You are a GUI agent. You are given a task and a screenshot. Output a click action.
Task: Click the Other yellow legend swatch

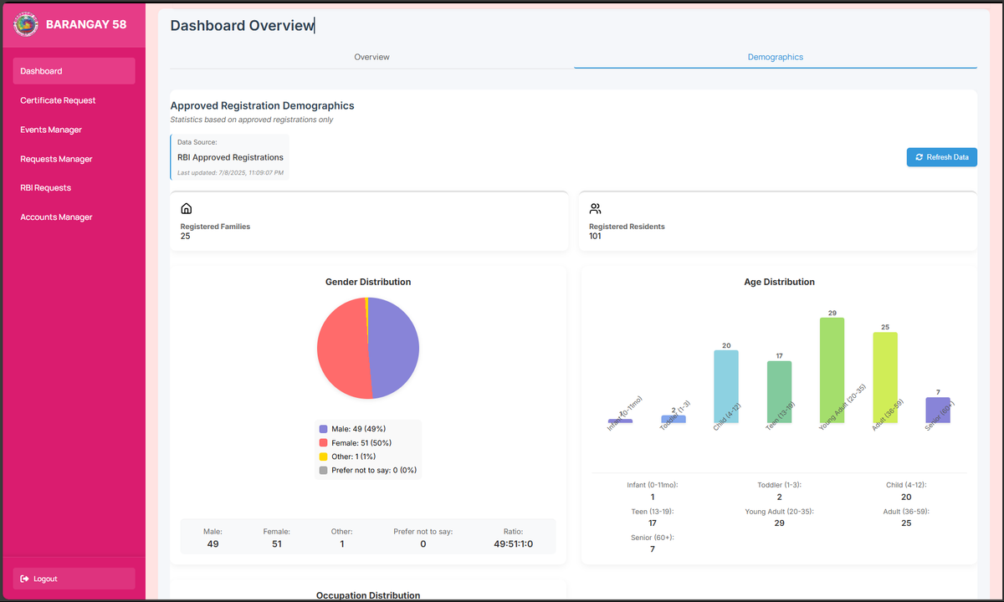pos(324,457)
